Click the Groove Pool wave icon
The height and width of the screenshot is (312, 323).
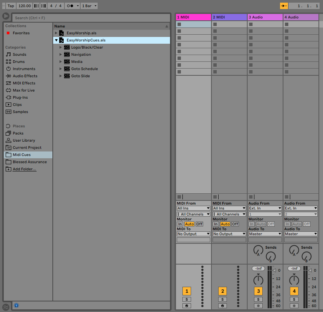pyautogui.click(x=6, y=307)
